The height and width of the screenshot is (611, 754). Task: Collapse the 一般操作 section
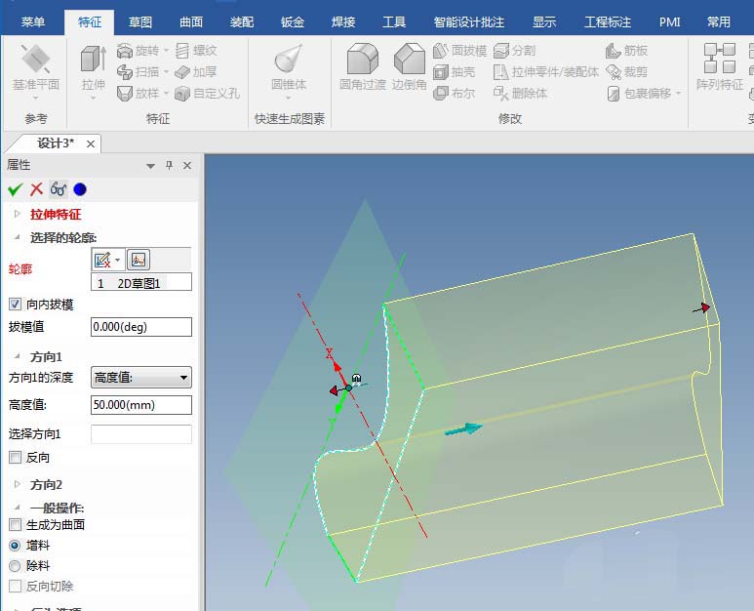click(18, 508)
